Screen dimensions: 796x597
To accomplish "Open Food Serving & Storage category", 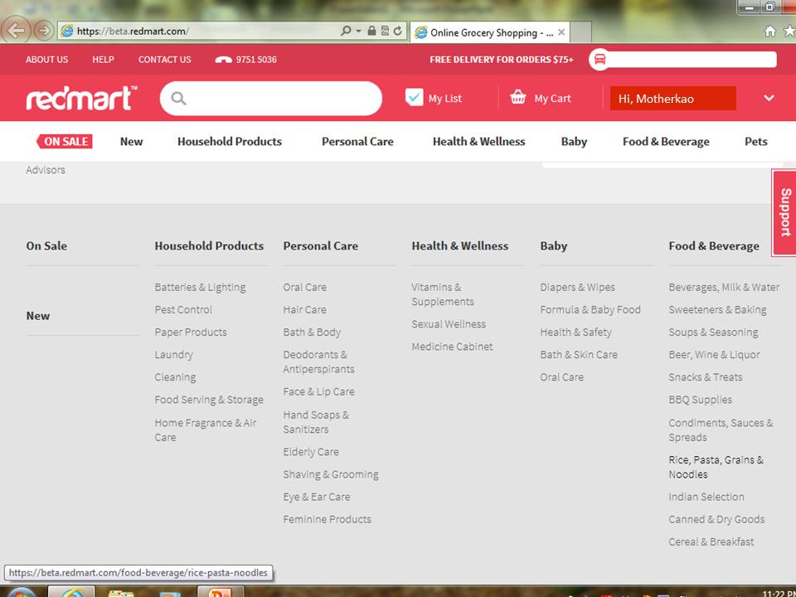I will pos(209,400).
